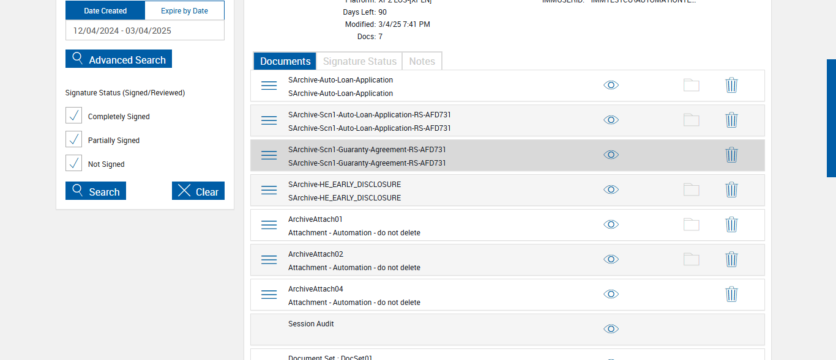Uncheck Partially Signed checkbox

click(73, 139)
